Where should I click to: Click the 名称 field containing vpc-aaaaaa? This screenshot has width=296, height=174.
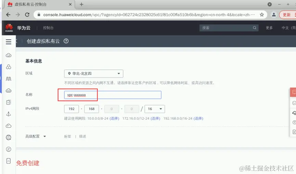[113, 95]
